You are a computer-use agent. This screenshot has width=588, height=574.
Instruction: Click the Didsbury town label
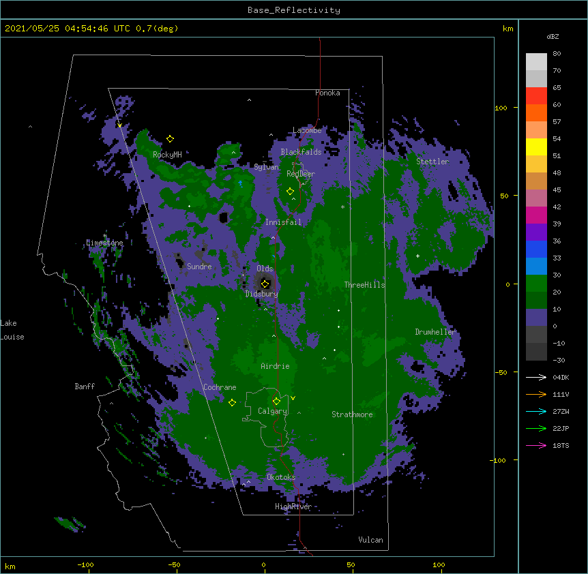tap(261, 294)
